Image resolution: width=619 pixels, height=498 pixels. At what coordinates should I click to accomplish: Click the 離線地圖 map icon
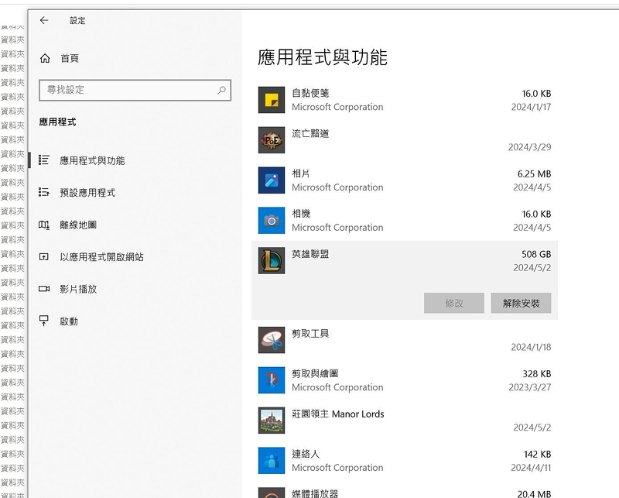44,225
